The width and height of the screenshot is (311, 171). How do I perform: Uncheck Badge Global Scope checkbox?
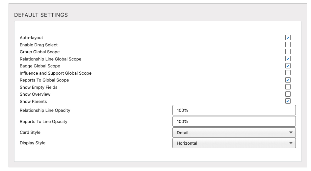pyautogui.click(x=288, y=66)
